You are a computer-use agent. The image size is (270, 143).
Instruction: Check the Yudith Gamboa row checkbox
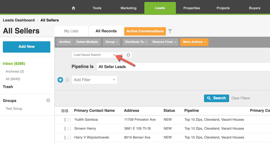[69, 120]
